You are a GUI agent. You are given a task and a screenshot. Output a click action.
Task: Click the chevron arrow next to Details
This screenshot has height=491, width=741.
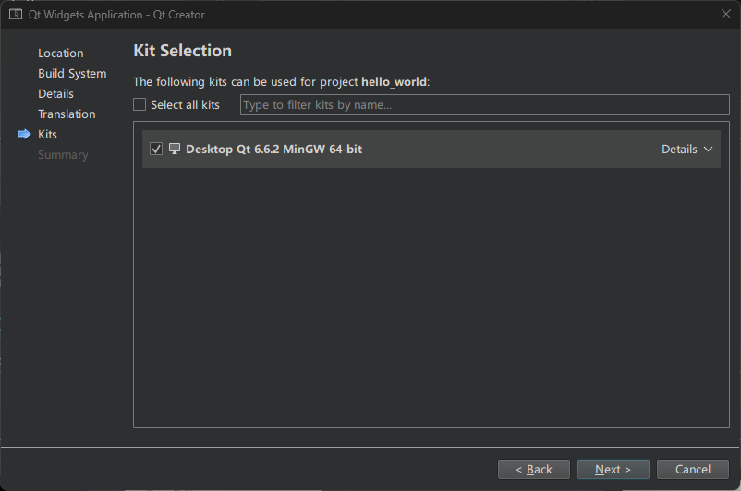click(x=709, y=149)
